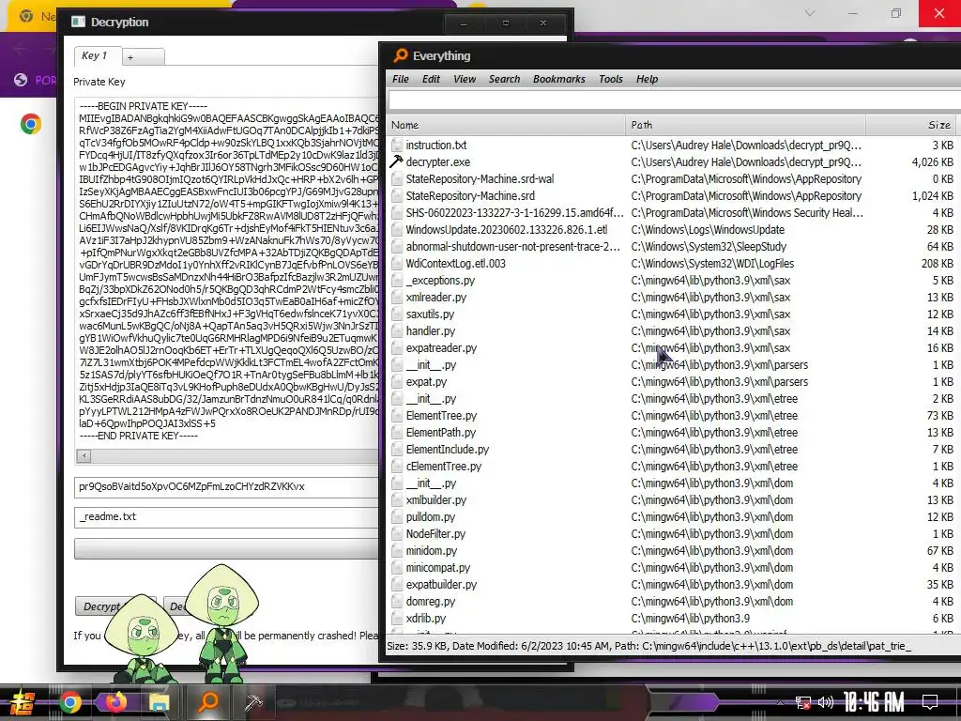
Task: Open Google Chrome from the taskbar
Action: [x=69, y=702]
